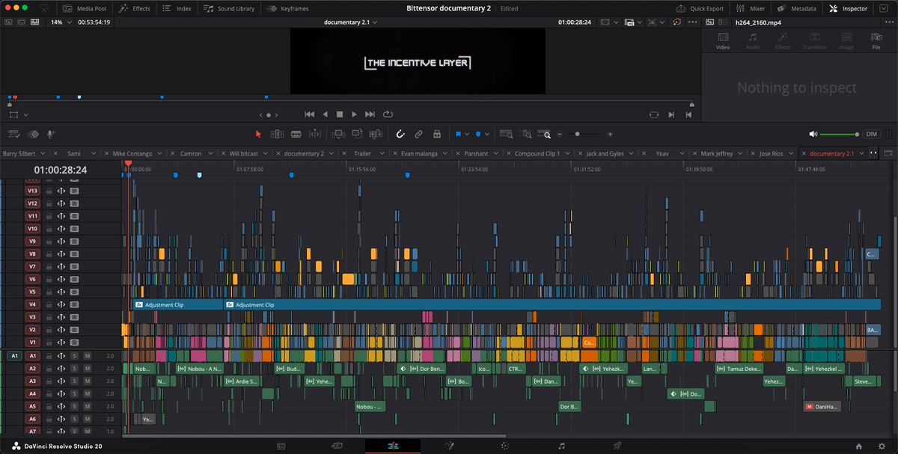Select the Audio tab in Inspector
898x454 pixels.
point(752,40)
